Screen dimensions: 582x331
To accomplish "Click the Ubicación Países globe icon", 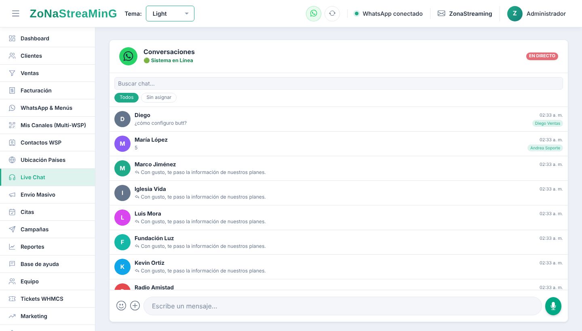I will (12, 160).
